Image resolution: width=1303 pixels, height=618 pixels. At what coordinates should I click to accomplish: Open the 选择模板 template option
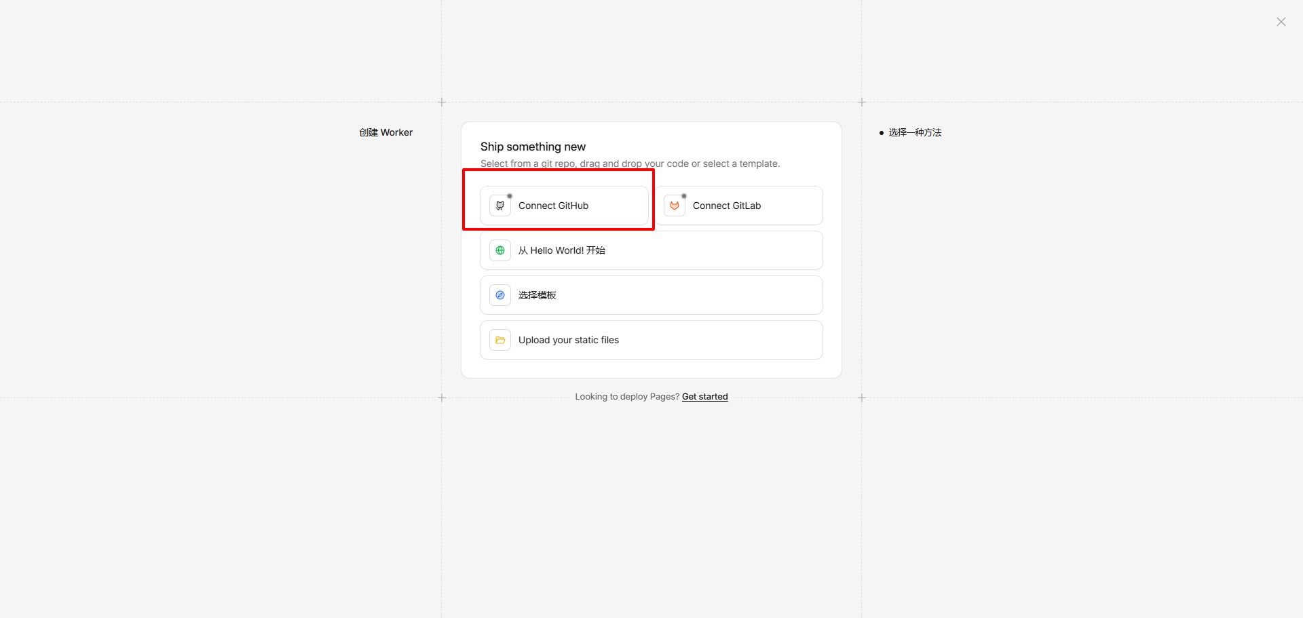[x=651, y=295]
